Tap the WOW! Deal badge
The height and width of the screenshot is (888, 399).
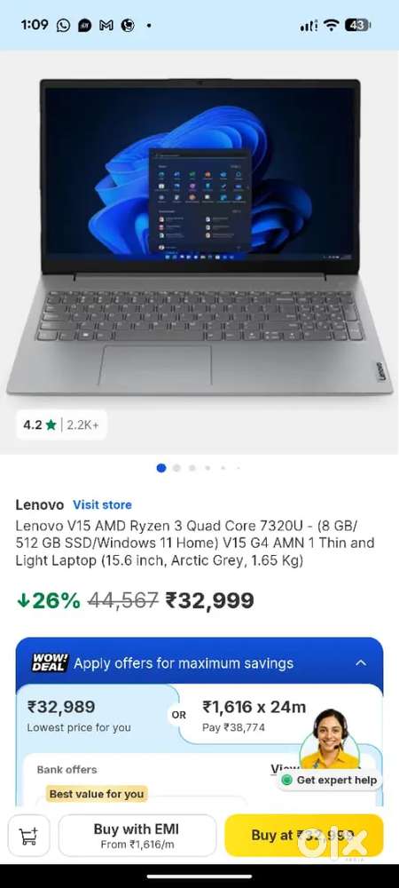point(50,662)
